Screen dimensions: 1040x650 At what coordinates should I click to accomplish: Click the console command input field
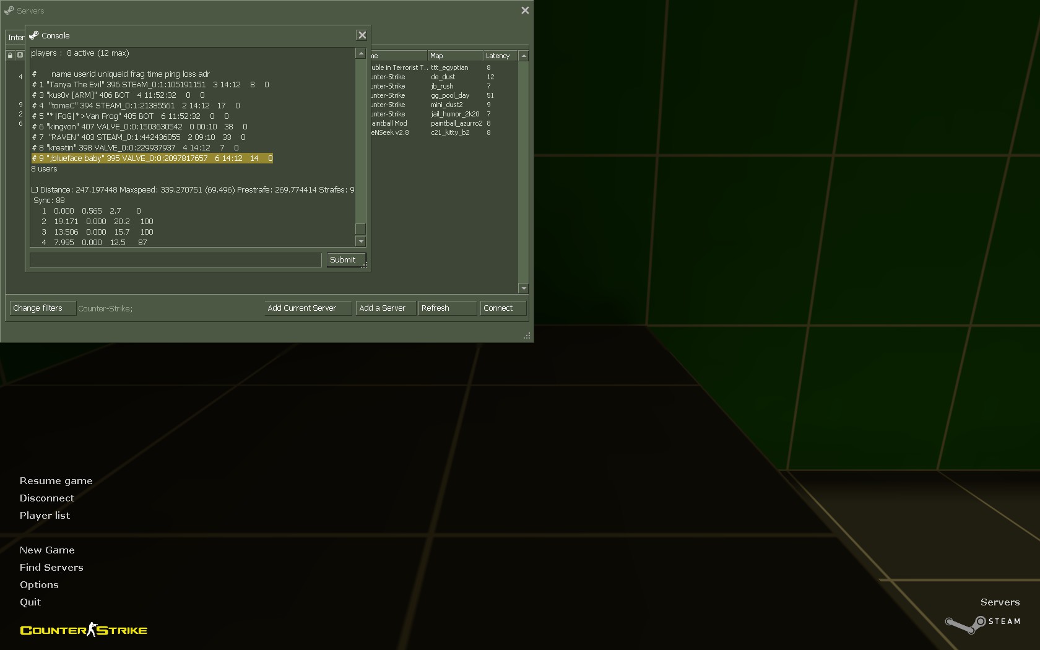point(175,260)
